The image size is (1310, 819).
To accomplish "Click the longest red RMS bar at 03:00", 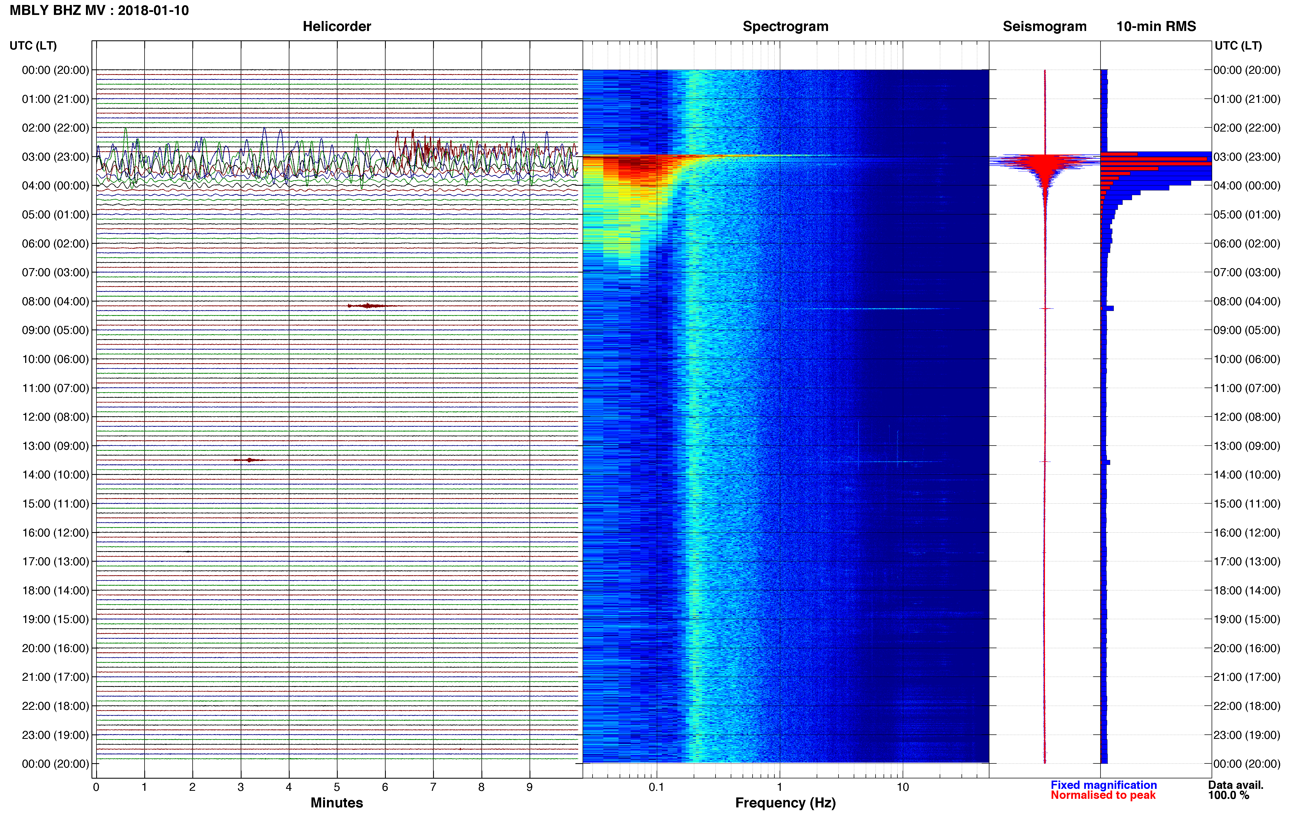I will [1156, 164].
